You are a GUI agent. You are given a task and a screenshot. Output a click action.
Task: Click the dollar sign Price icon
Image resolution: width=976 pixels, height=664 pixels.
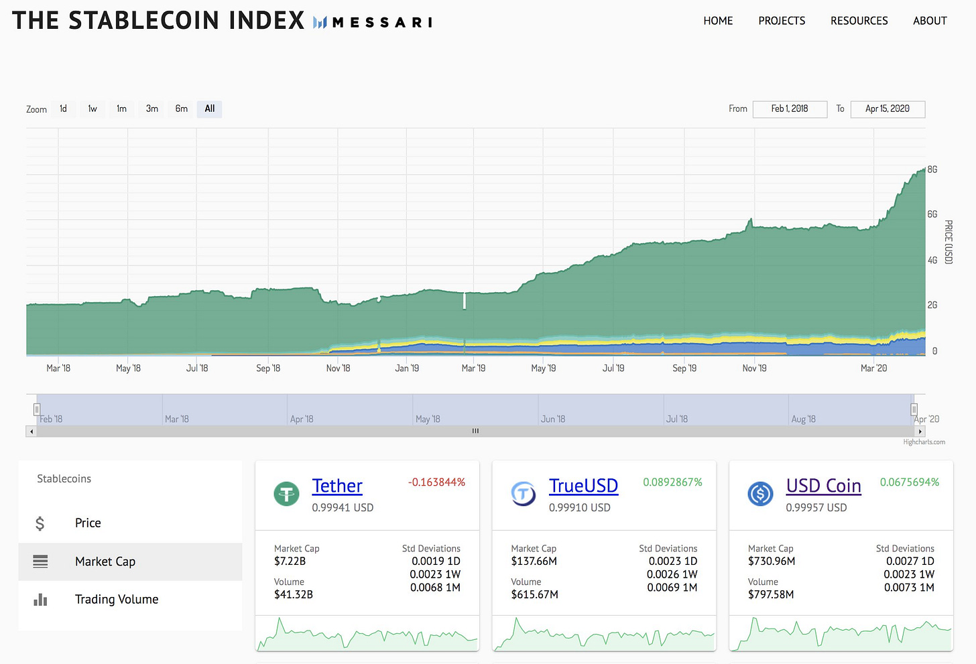coord(40,523)
